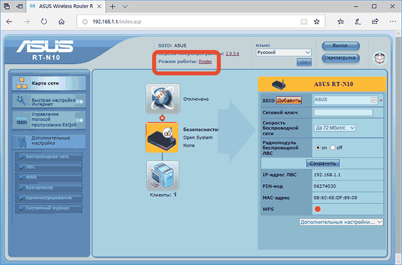Open the Clients computer icon
The image size is (402, 265).
pyautogui.click(x=162, y=175)
